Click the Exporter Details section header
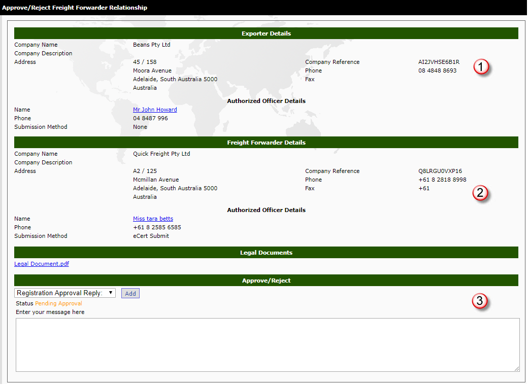 point(266,33)
